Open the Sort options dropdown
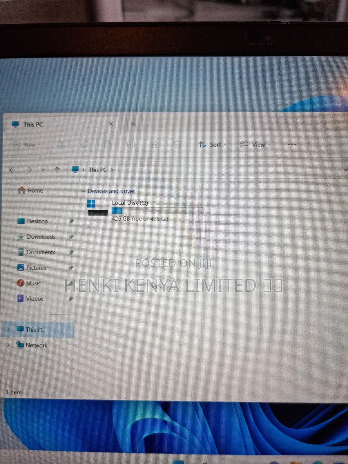This screenshot has width=348, height=464. coord(213,144)
